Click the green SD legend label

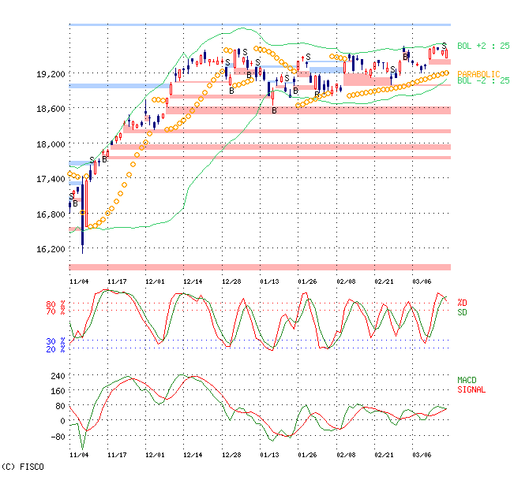463,312
